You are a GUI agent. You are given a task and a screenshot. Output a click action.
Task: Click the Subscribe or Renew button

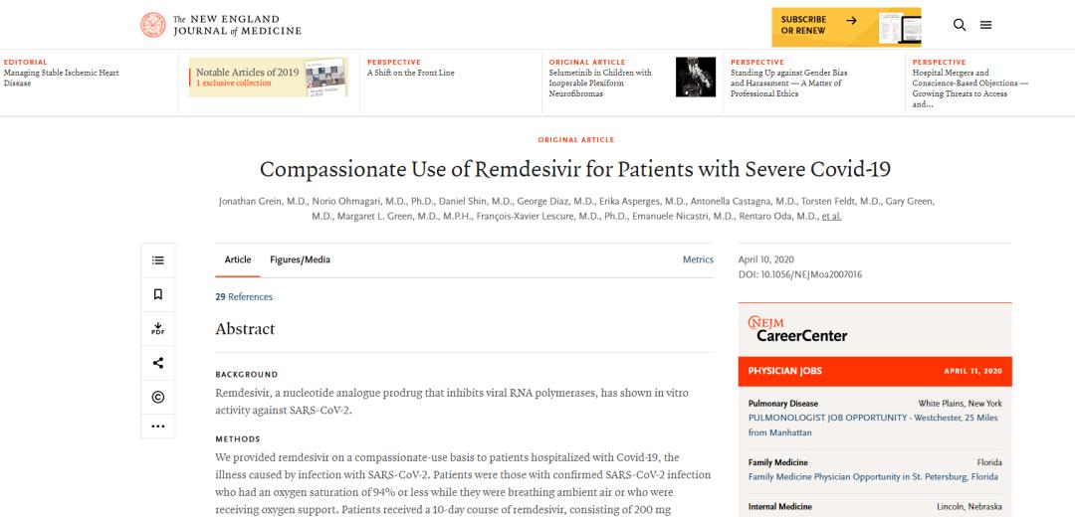tap(817, 25)
